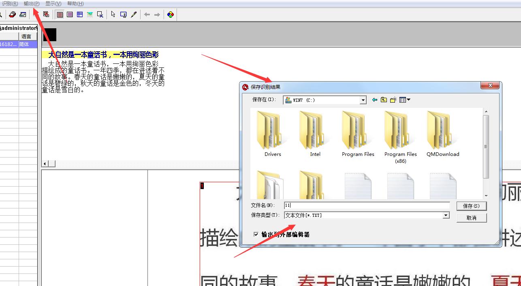The image size is (521, 286).
Task: Toggle 输出到外部编辑器 checkbox
Action: tap(257, 233)
